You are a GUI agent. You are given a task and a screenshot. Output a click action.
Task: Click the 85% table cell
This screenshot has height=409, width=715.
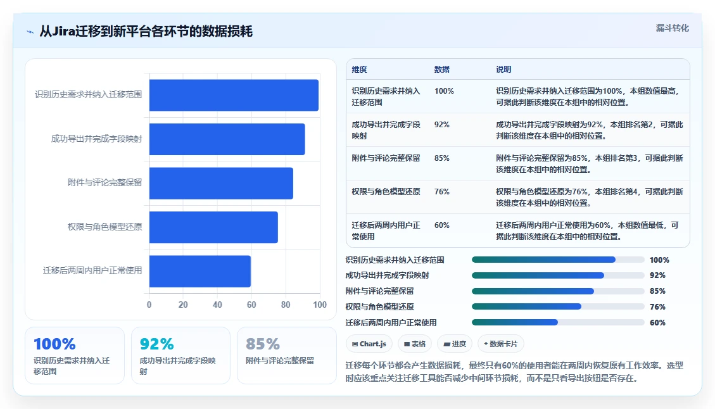pos(442,158)
